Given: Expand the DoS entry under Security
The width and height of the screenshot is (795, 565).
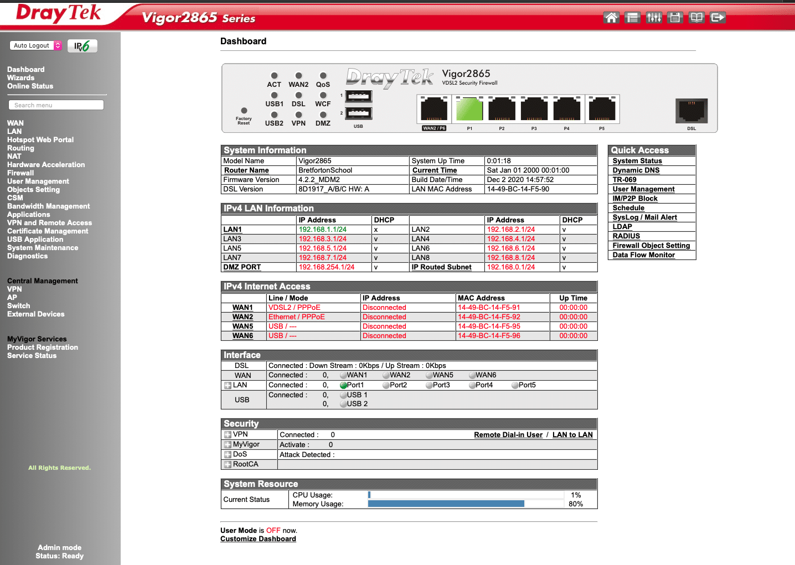Looking at the screenshot, I should pos(228,454).
